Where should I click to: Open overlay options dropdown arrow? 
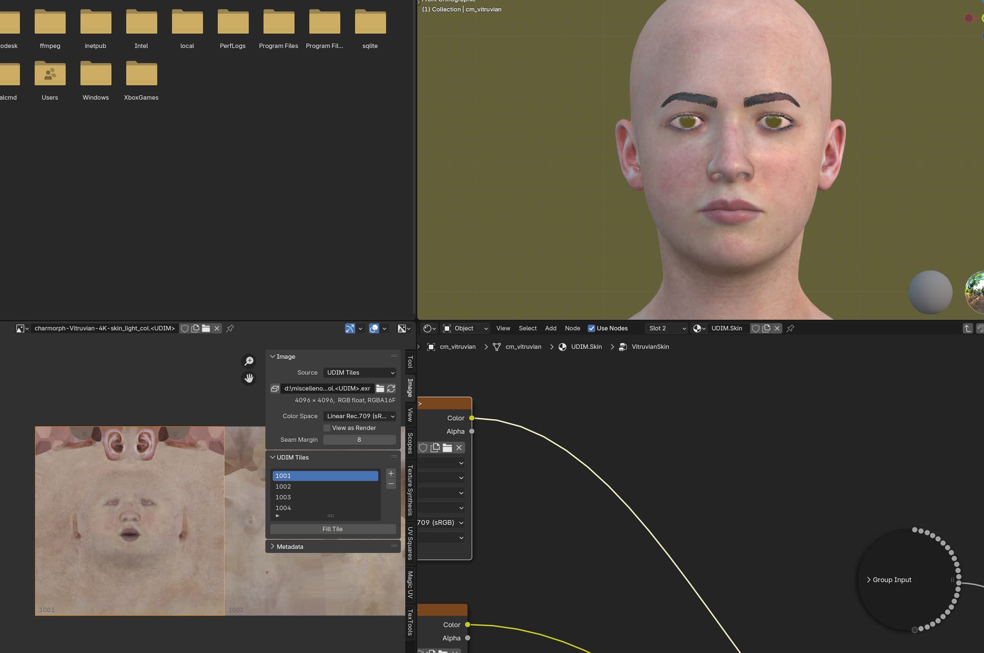pos(384,329)
